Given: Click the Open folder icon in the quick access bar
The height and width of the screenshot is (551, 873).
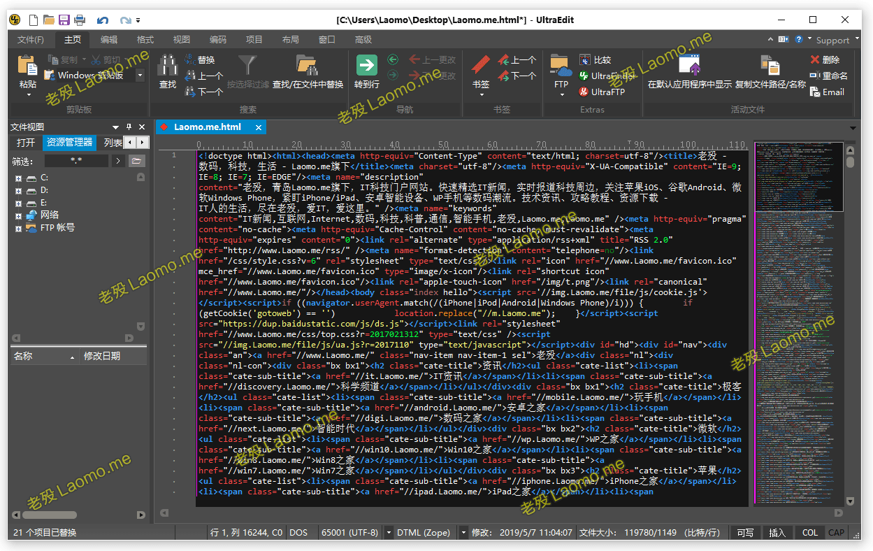Looking at the screenshot, I should click(x=49, y=20).
